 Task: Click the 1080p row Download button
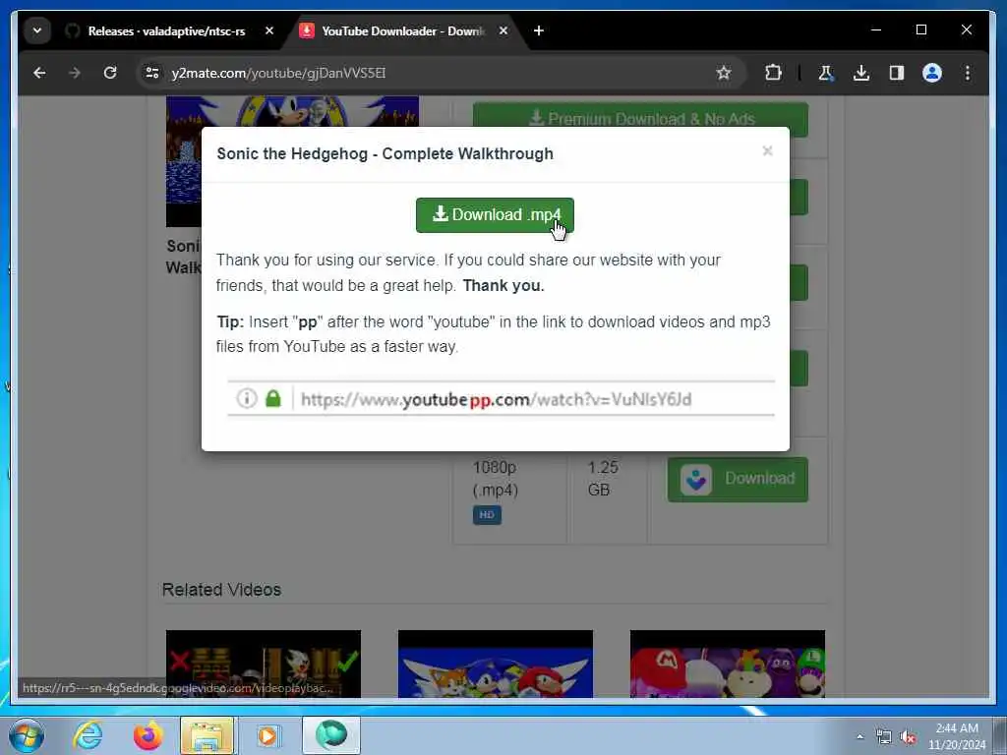pos(738,479)
